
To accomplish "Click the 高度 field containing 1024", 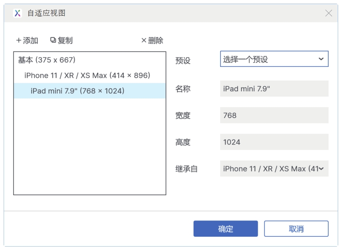I will click(274, 142).
